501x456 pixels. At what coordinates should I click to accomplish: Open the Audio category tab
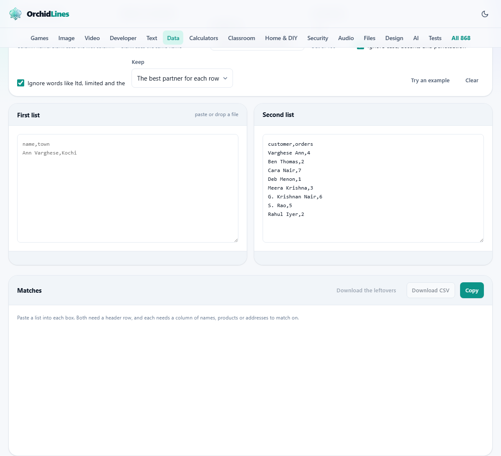tap(346, 38)
